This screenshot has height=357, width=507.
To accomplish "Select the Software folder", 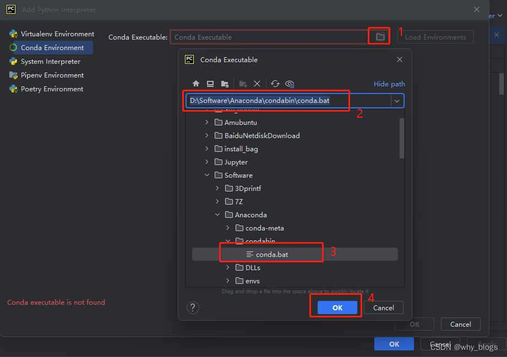I will tap(233, 175).
